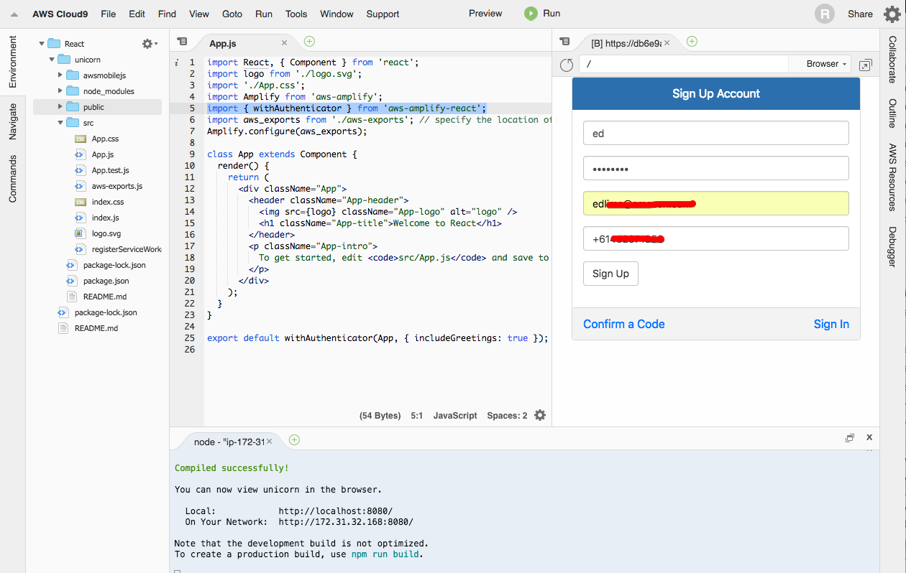Open the Window menu
Screen dimensions: 906x573
337,14
